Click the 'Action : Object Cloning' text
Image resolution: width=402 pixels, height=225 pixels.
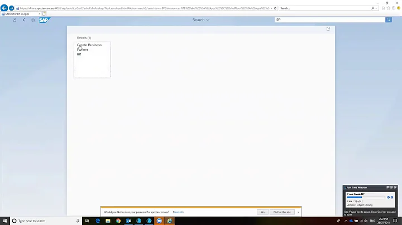tap(360, 205)
